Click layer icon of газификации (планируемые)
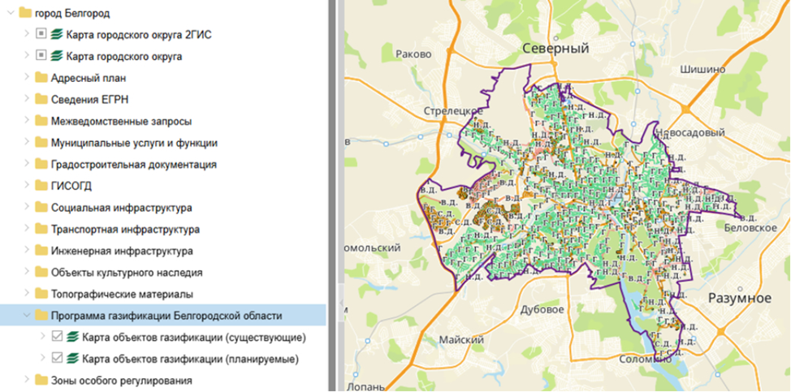The image size is (791, 392). 73,359
